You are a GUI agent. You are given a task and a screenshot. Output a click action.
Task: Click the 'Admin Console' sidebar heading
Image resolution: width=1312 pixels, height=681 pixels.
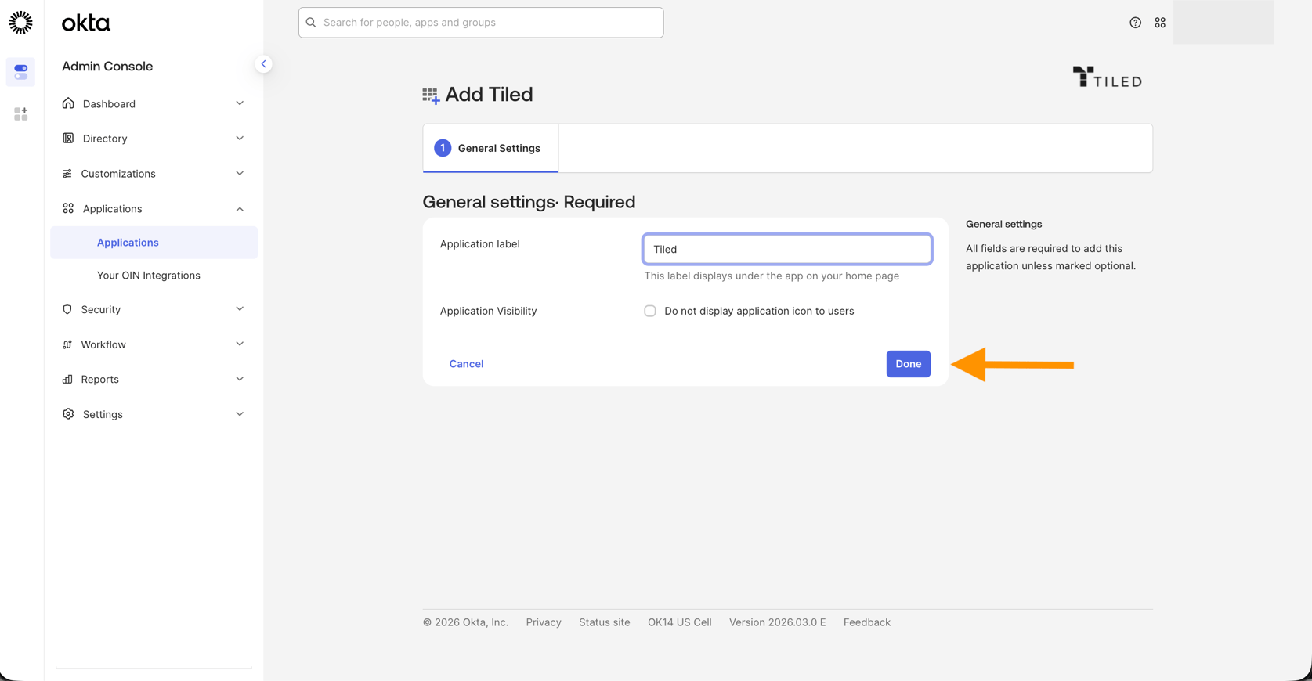tap(107, 67)
